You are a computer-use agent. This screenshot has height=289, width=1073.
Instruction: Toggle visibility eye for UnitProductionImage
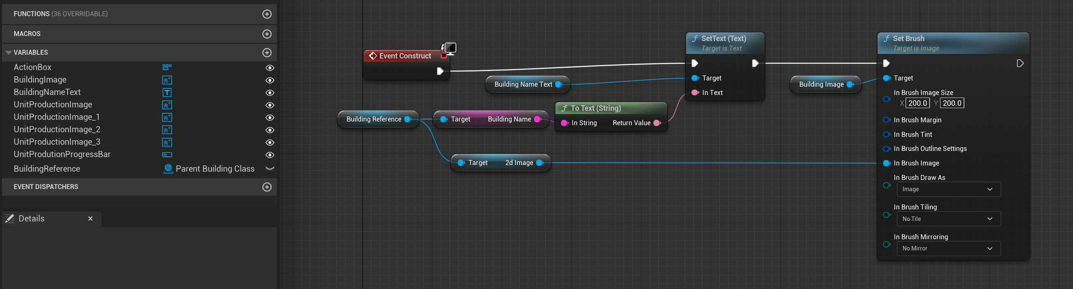point(270,105)
